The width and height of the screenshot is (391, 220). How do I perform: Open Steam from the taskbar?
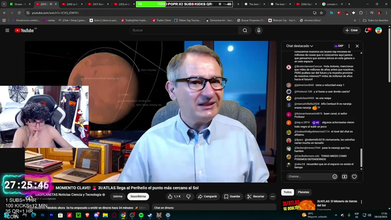tap(150, 215)
